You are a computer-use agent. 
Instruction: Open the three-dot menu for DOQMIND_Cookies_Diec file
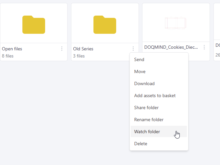click(x=204, y=47)
